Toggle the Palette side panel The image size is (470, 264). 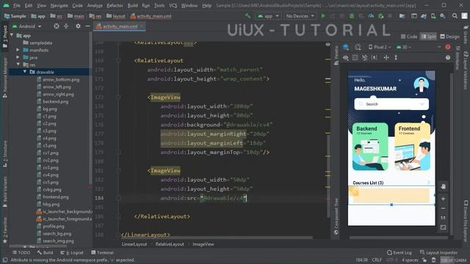(x=336, y=56)
